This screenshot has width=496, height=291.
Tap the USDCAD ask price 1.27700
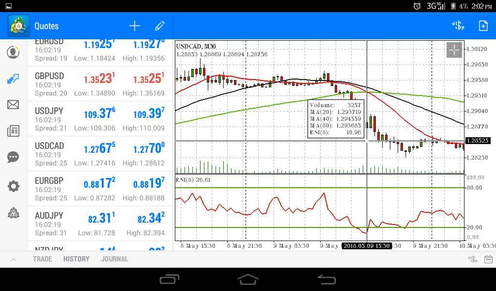(149, 148)
